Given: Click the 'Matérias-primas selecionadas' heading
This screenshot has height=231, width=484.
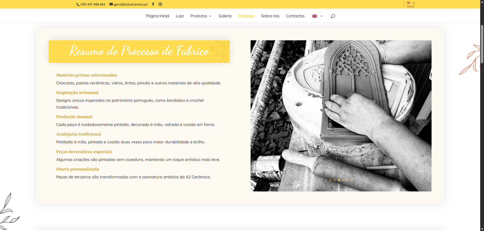Looking at the screenshot, I should (87, 75).
